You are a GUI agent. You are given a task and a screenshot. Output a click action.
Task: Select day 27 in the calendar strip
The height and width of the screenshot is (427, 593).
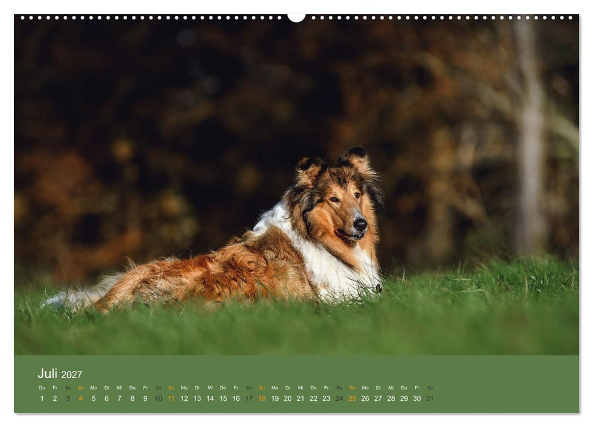(x=378, y=398)
